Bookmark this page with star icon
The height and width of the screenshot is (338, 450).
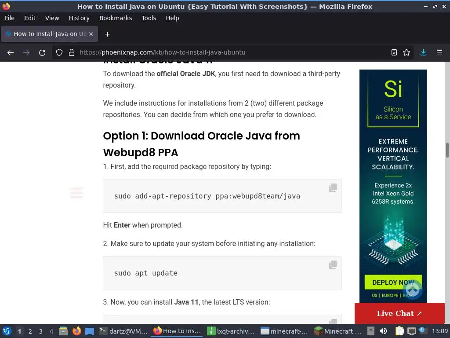point(406,53)
